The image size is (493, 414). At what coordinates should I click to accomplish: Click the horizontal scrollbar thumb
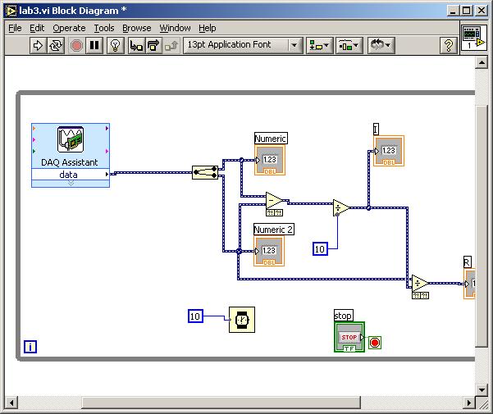pos(221,403)
